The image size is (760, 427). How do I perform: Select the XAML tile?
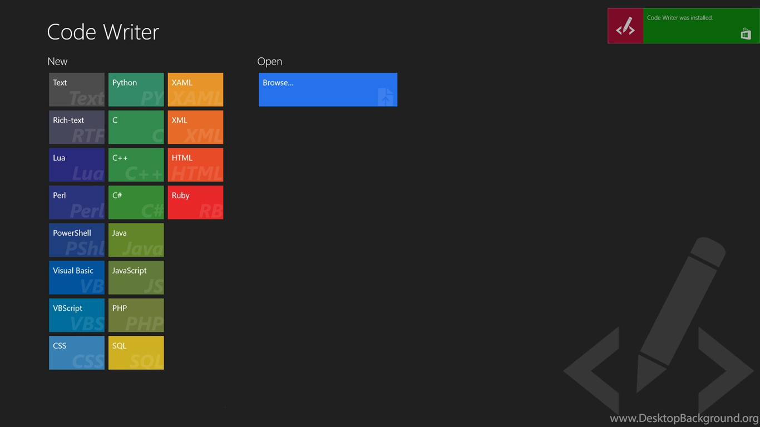point(195,90)
